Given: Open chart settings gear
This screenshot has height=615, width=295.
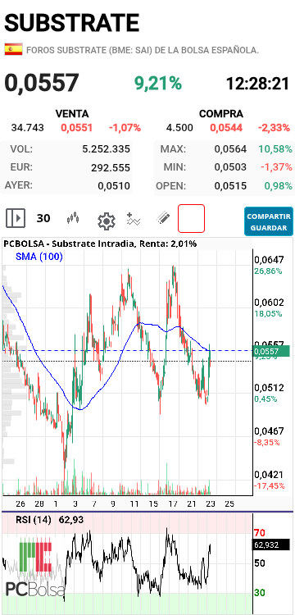Looking at the screenshot, I should [x=107, y=221].
